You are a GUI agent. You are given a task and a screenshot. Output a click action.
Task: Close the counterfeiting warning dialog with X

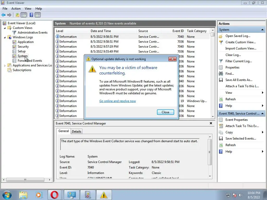pos(172,59)
